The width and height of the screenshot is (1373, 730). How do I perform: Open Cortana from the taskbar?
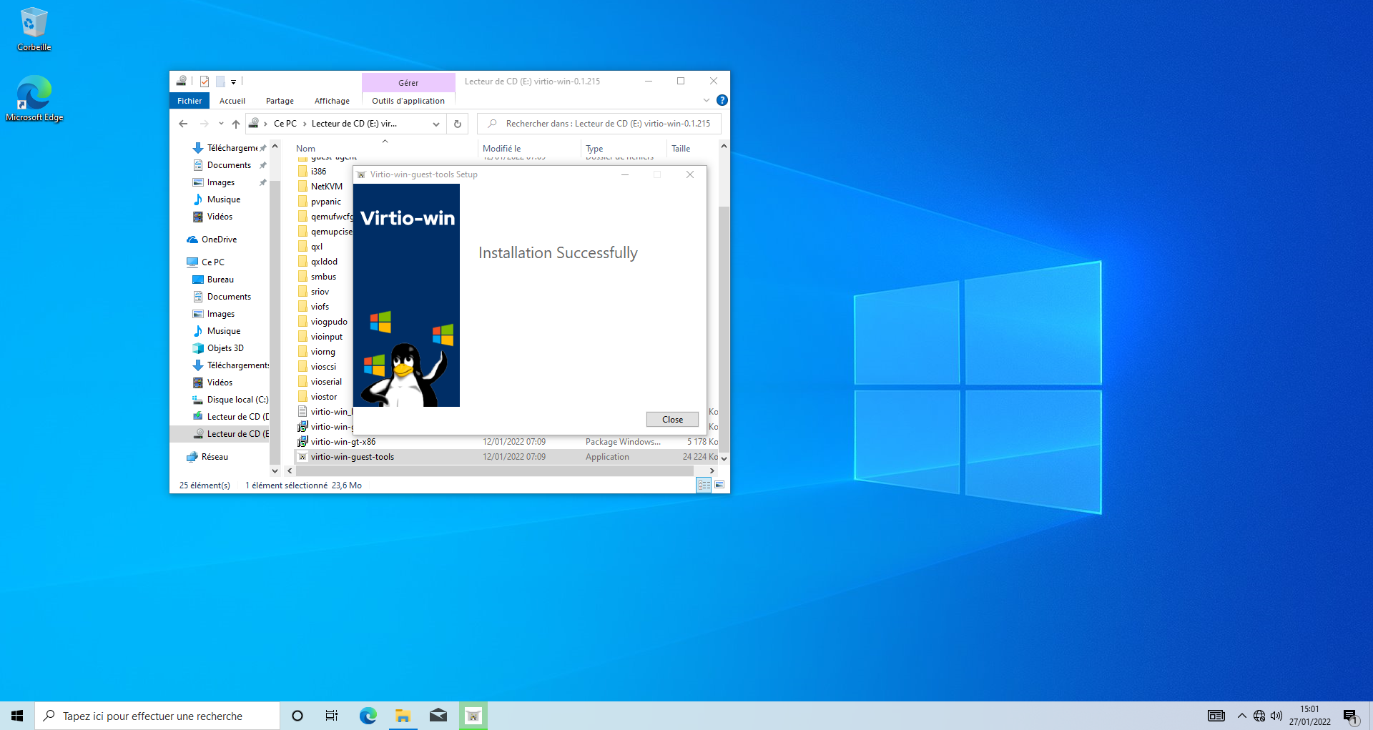(x=297, y=716)
